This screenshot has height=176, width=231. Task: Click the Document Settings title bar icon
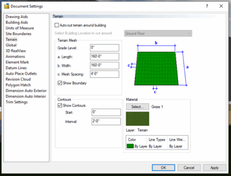click(x=6, y=6)
